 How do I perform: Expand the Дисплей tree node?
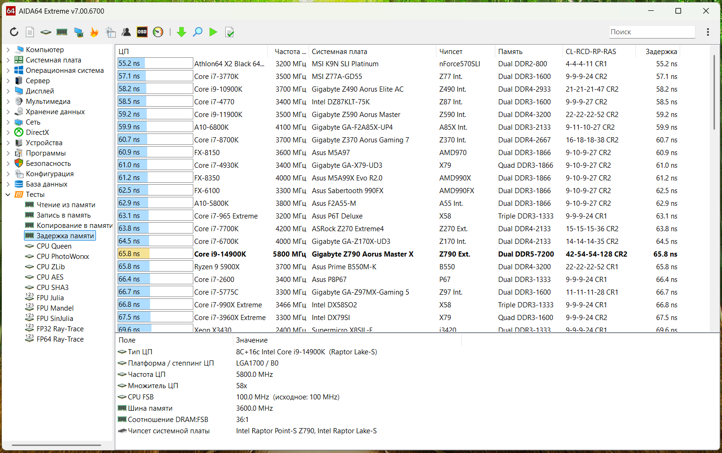tap(8, 91)
